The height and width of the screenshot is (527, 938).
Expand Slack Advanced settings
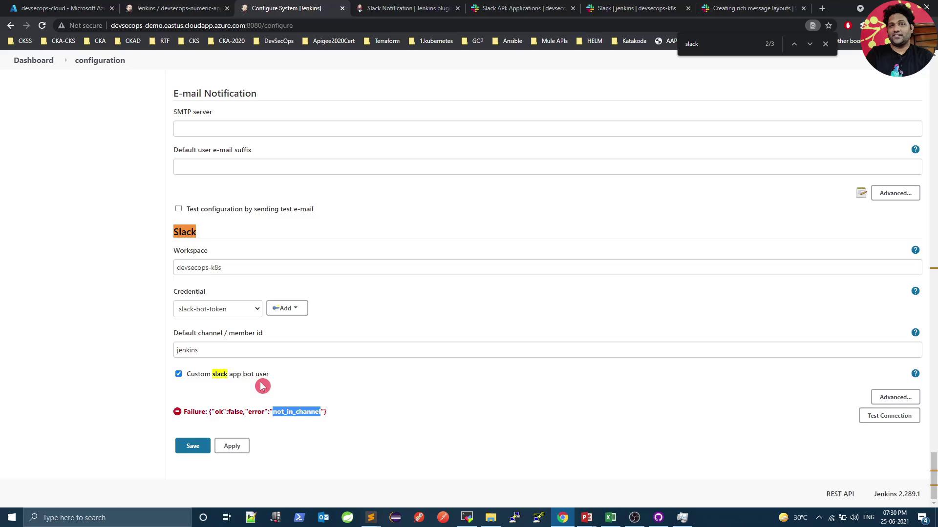pos(895,397)
